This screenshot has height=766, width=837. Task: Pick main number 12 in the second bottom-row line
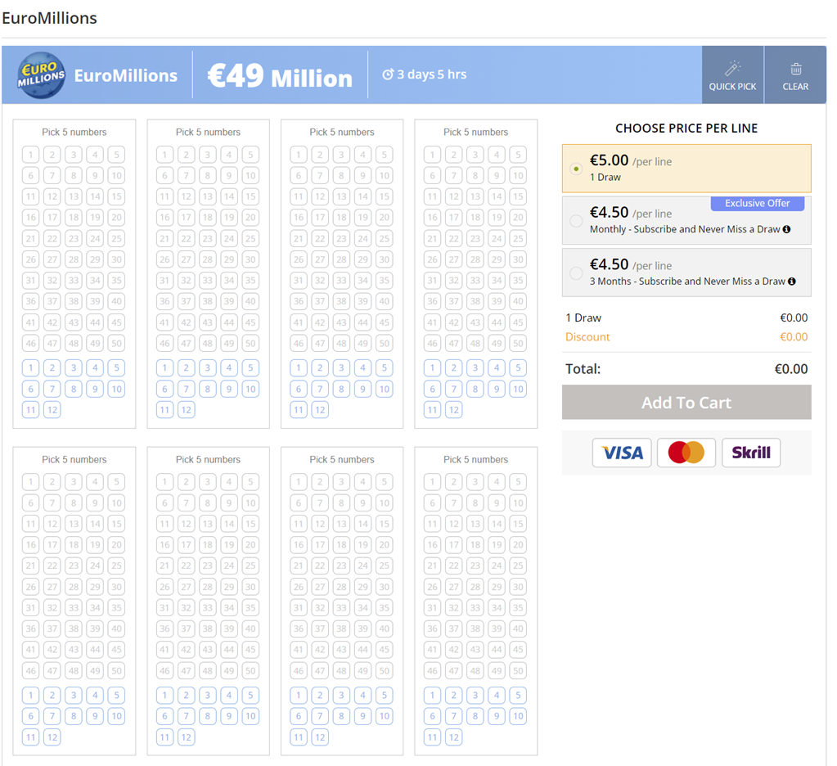click(187, 524)
